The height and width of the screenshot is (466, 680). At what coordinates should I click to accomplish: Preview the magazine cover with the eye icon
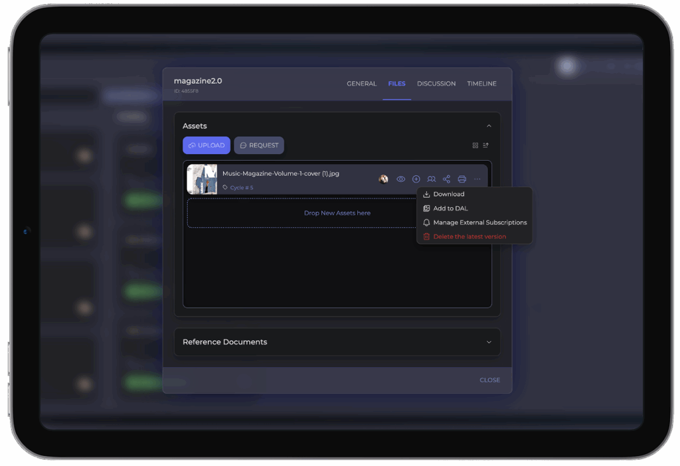pyautogui.click(x=400, y=179)
